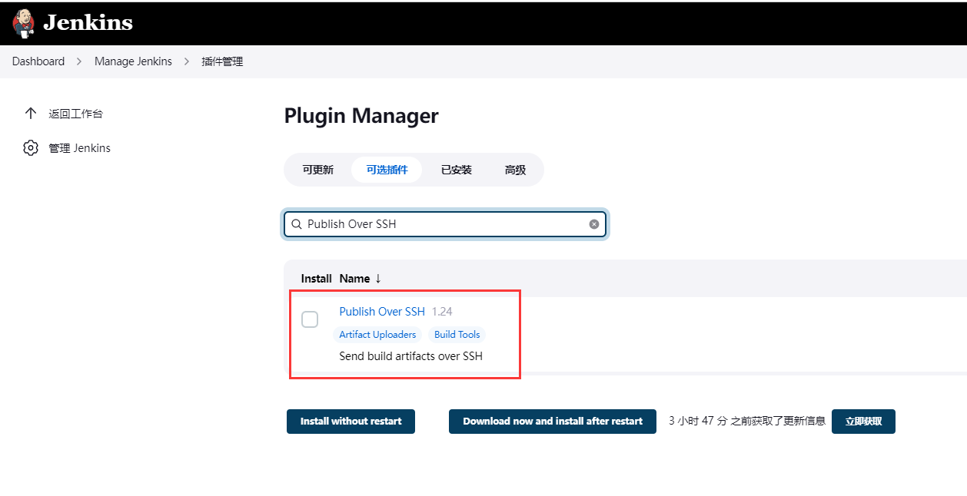967x496 pixels.
Task: Open the Jenkins home title link
Action: tap(88, 23)
